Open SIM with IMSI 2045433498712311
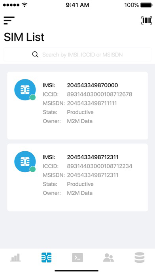 pyautogui.click(x=77, y=177)
